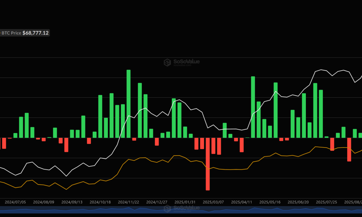
Task: Select the long red bar near 2025/03/07
Action: (207, 165)
